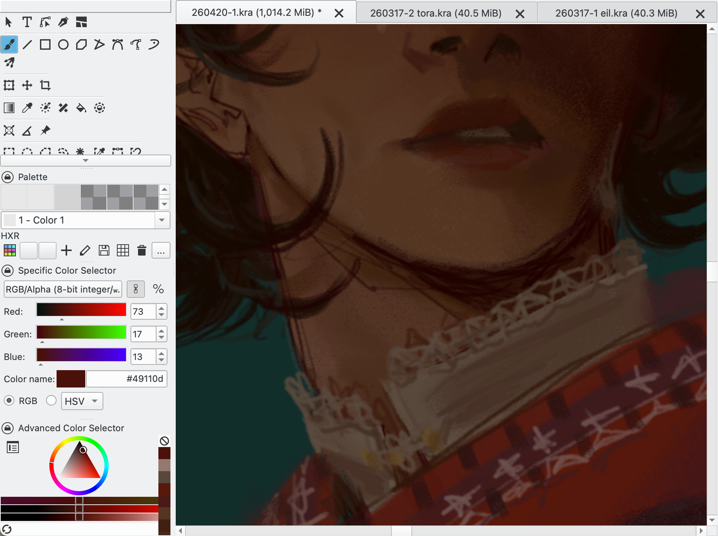This screenshot has width=718, height=536.
Task: Select the Polygon tool
Action: [81, 44]
